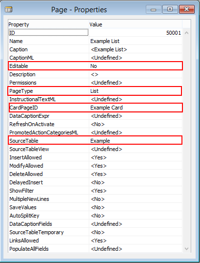Click the scroll up arrow

186,33
